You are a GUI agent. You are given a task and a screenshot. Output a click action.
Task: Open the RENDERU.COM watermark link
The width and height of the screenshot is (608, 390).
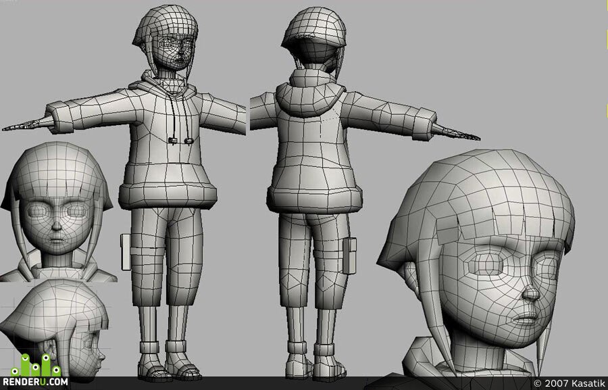[x=36, y=382]
